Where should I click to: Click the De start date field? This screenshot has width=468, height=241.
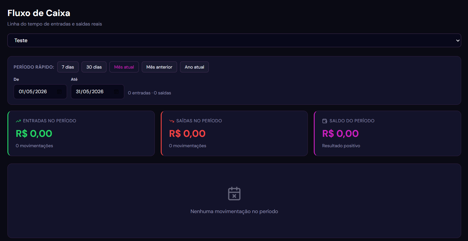pos(40,92)
